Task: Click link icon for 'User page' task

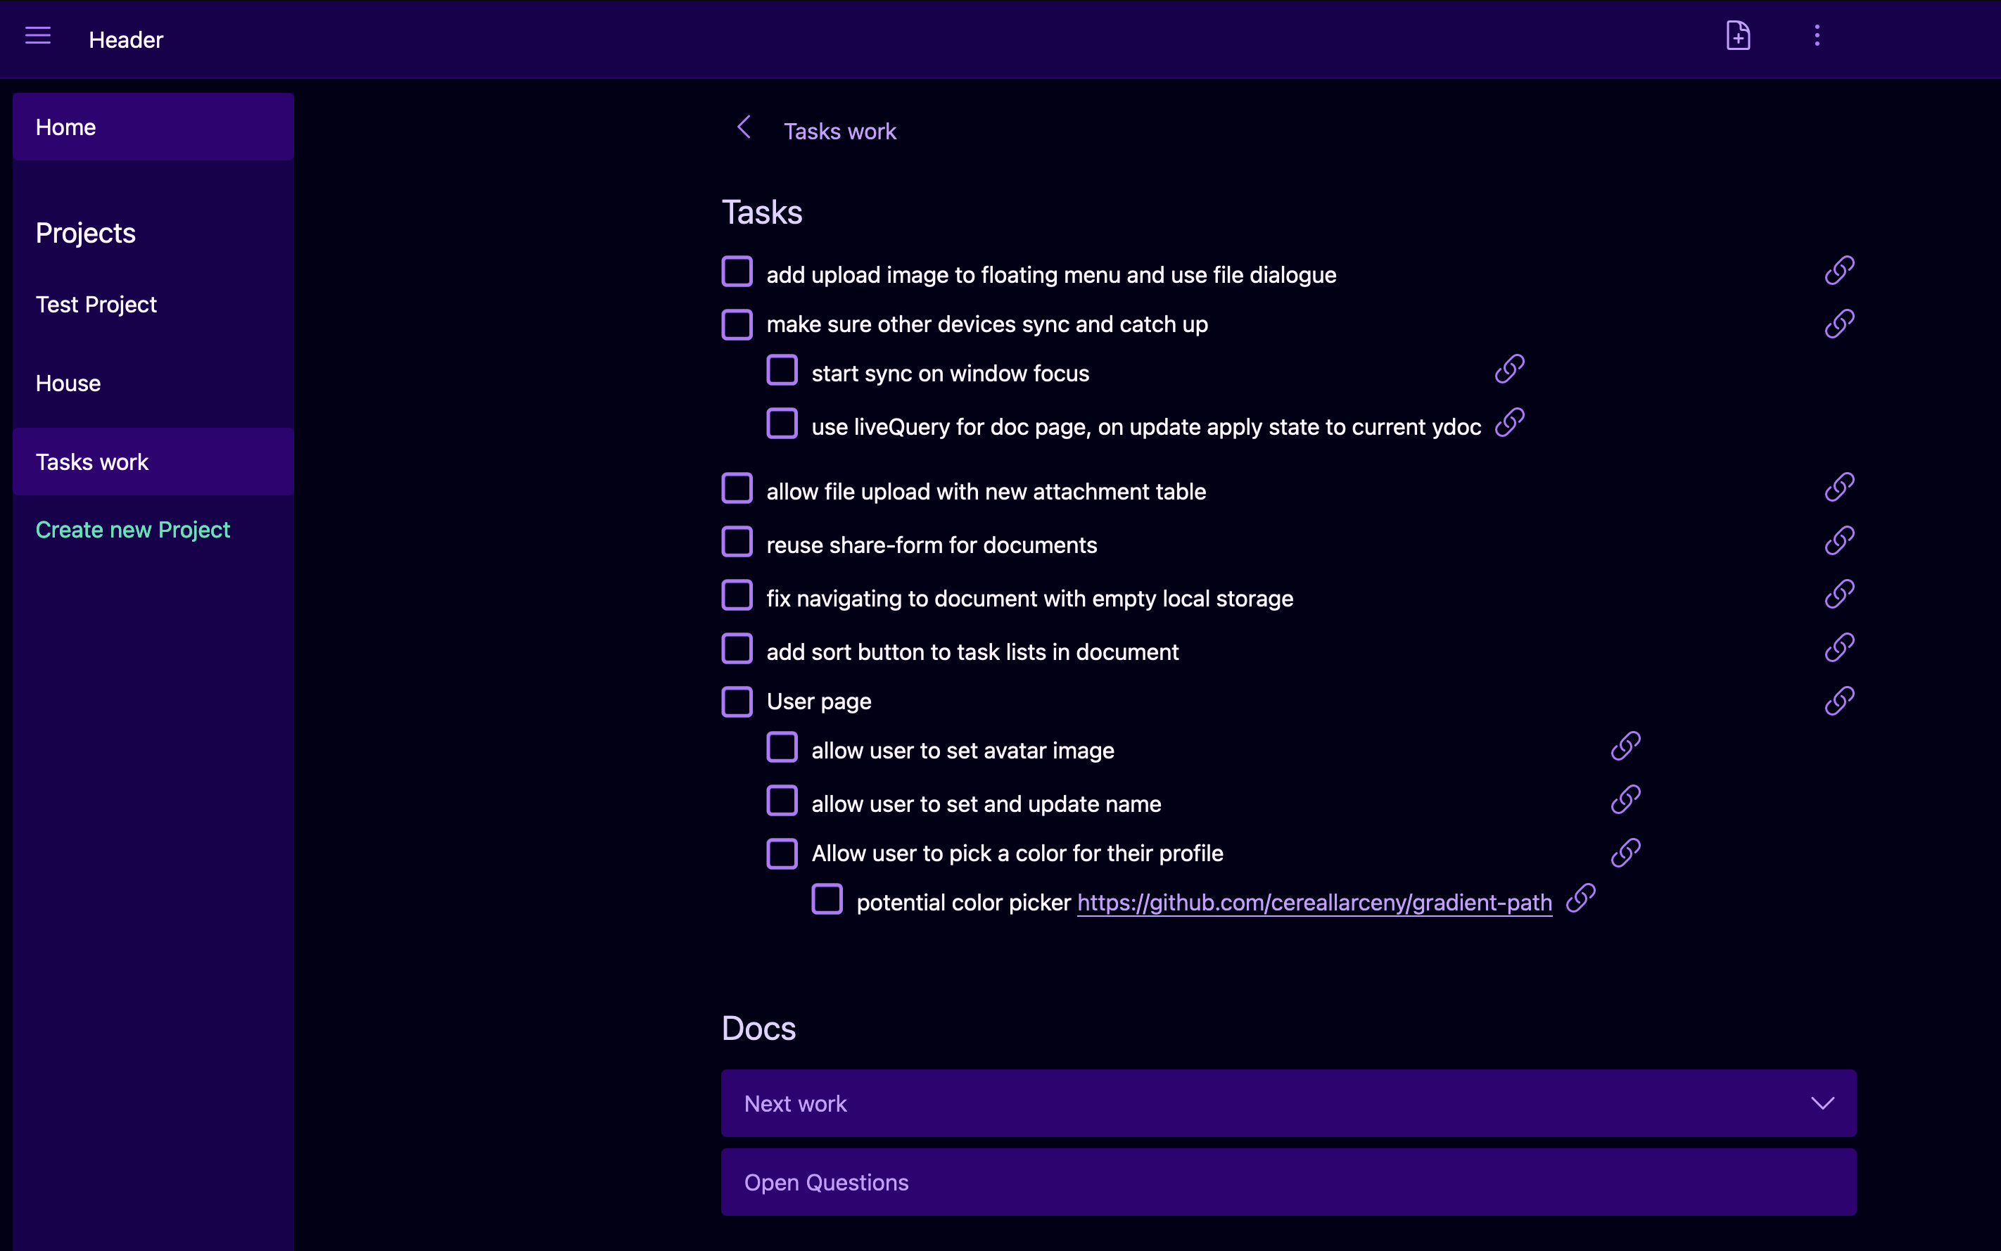Action: point(1839,701)
